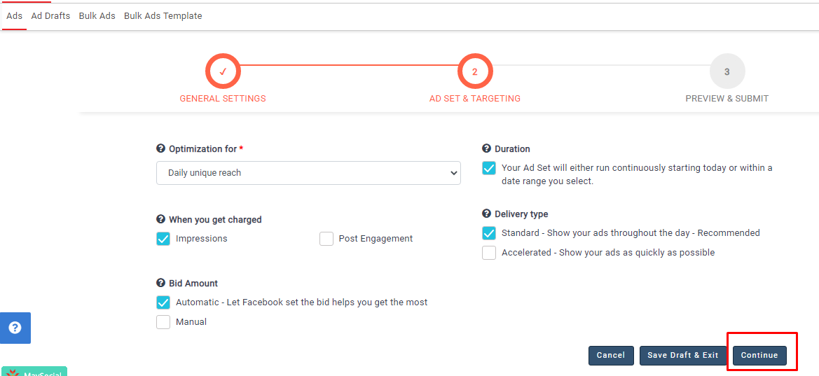The width and height of the screenshot is (819, 376).
Task: Select Accelerated delivery type checkbox
Action: [x=489, y=253]
